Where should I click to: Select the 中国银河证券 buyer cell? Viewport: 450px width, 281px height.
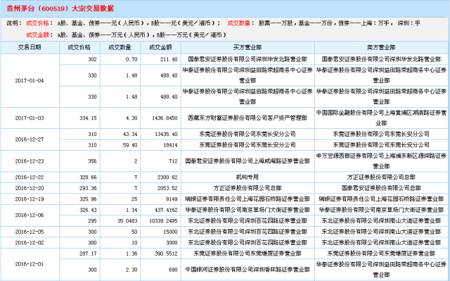[x=247, y=270]
